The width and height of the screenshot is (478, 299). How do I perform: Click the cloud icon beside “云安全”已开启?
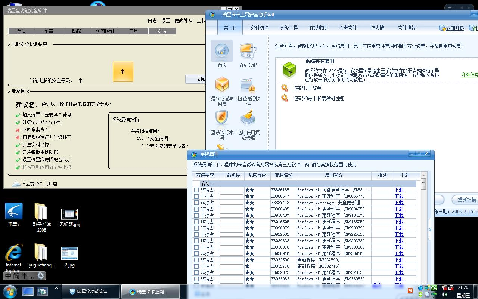(x=16, y=184)
